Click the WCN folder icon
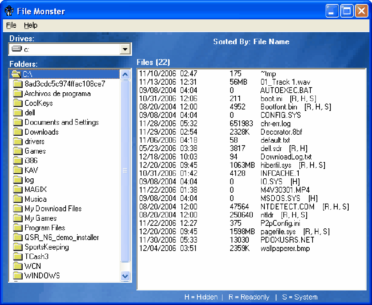Image resolution: width=372 pixels, height=305 pixels. (18, 266)
